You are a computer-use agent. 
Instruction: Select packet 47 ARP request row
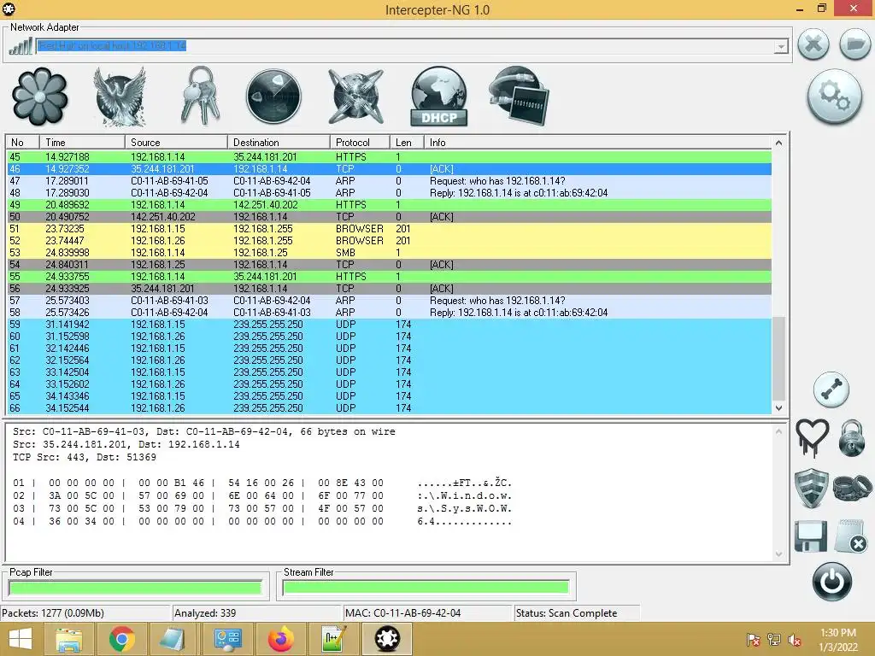(389, 181)
